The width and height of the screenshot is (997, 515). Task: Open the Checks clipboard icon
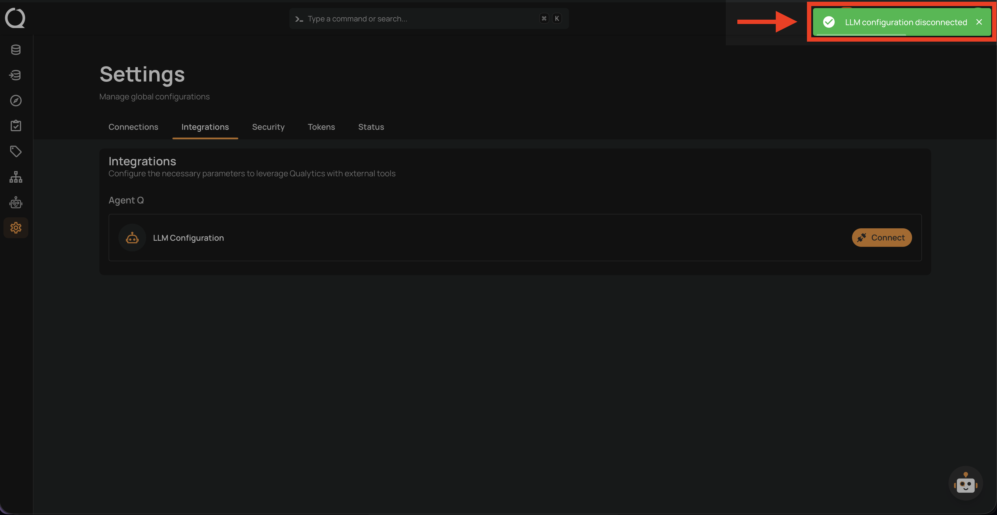pos(16,125)
